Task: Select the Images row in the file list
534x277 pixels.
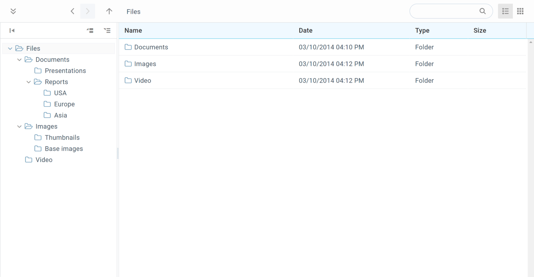Action: click(323, 64)
